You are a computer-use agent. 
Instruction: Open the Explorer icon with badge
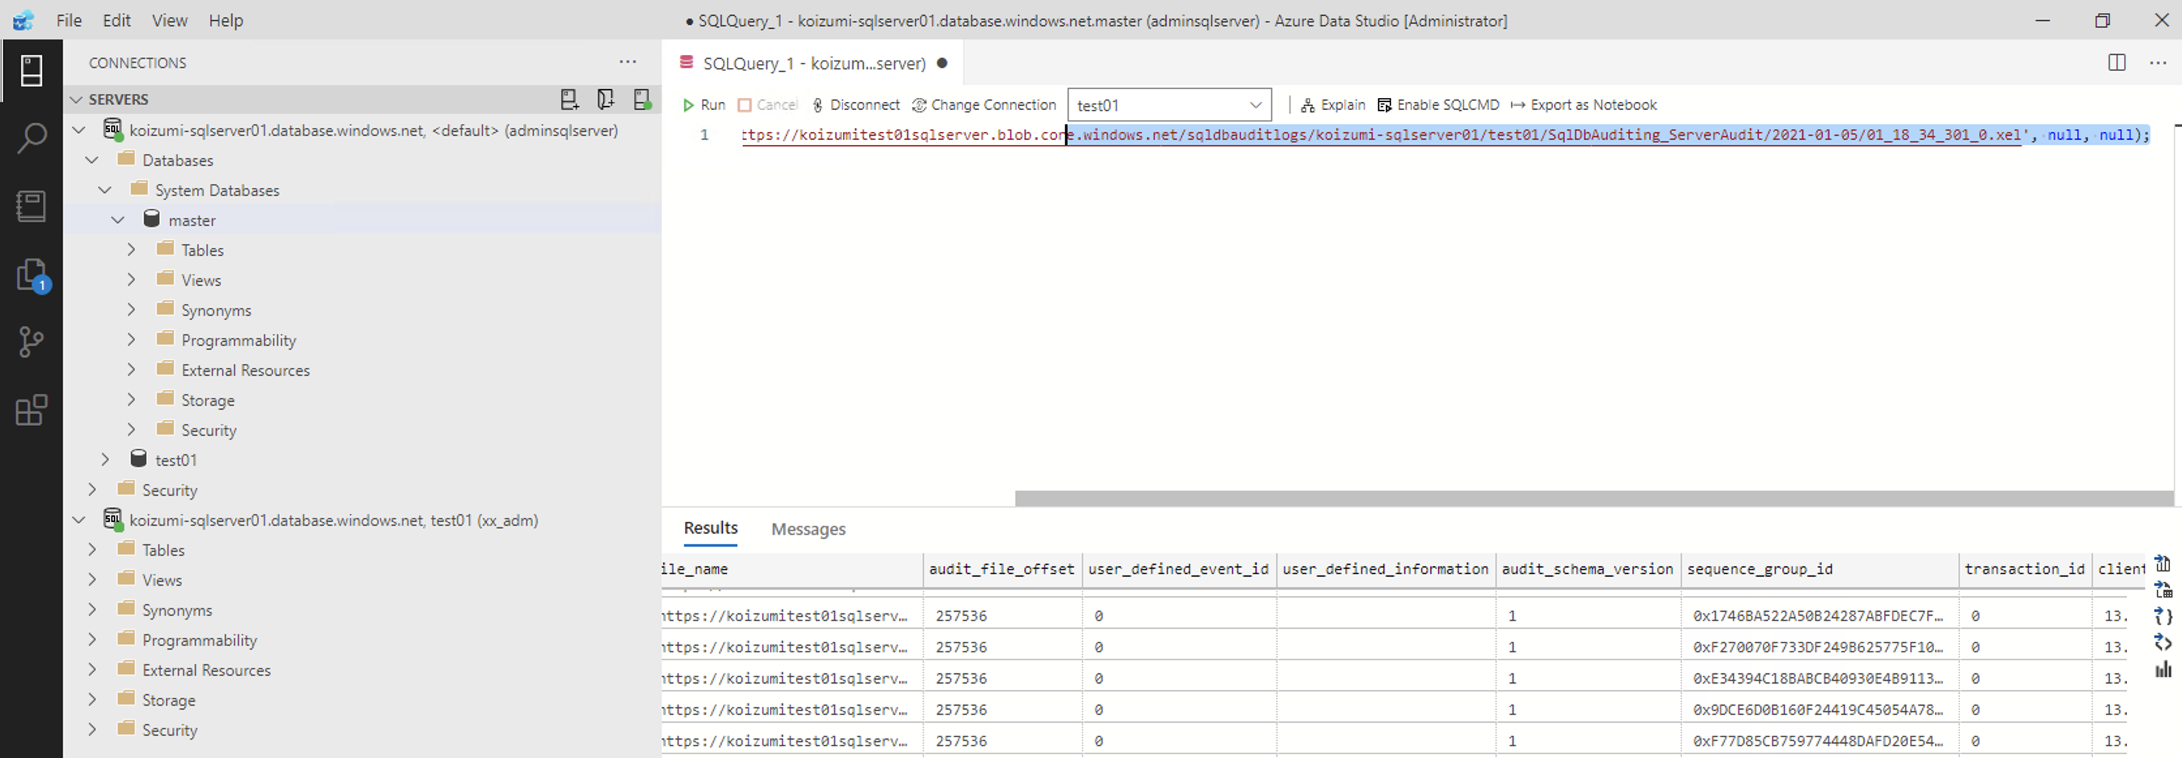coord(31,275)
